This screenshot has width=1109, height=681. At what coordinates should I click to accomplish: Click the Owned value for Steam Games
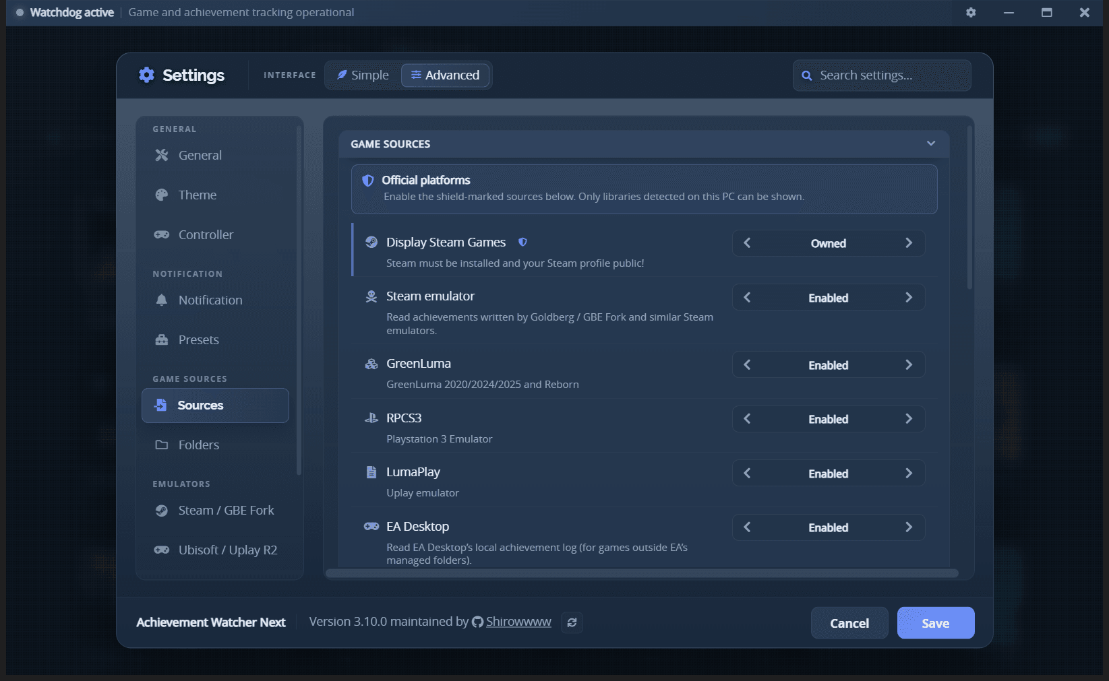coord(828,243)
